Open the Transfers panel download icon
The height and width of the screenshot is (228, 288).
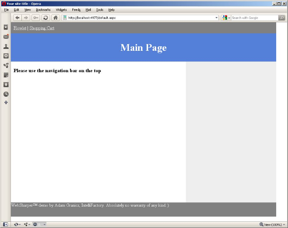tap(6, 85)
